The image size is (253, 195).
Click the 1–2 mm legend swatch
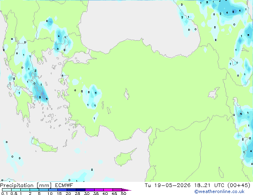[25, 190]
